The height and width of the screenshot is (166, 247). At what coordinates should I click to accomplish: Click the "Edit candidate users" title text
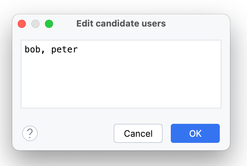coord(121,23)
